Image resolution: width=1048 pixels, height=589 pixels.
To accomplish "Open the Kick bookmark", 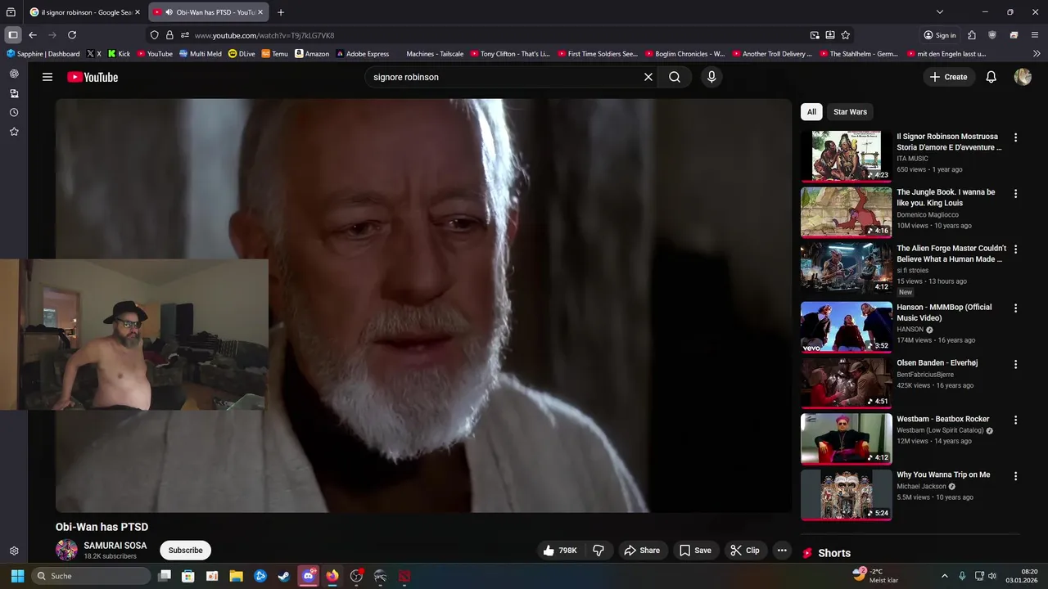I will (x=119, y=54).
